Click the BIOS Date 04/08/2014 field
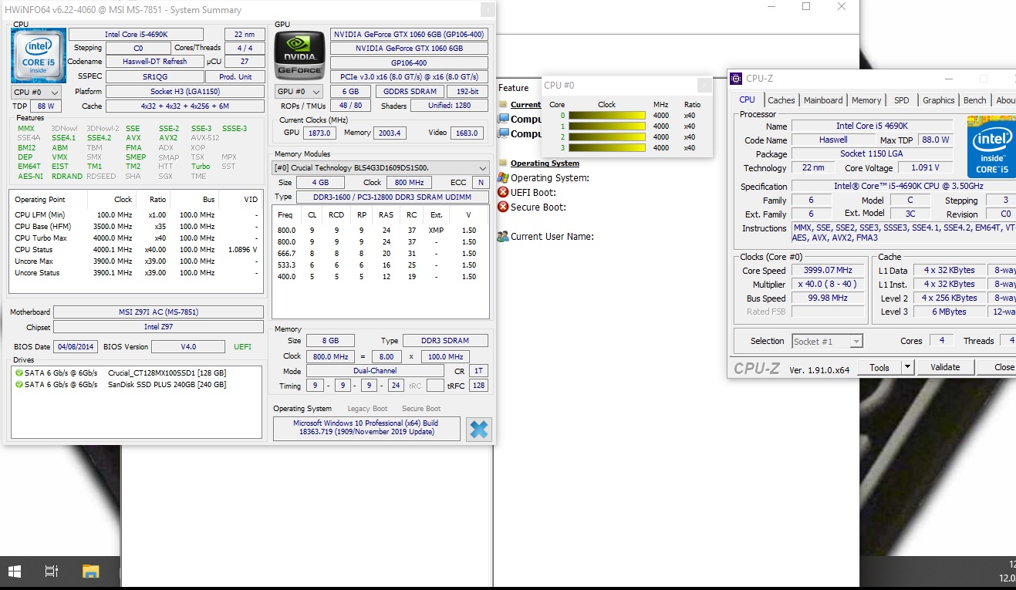Viewport: 1016px width, 590px height. pos(76,347)
